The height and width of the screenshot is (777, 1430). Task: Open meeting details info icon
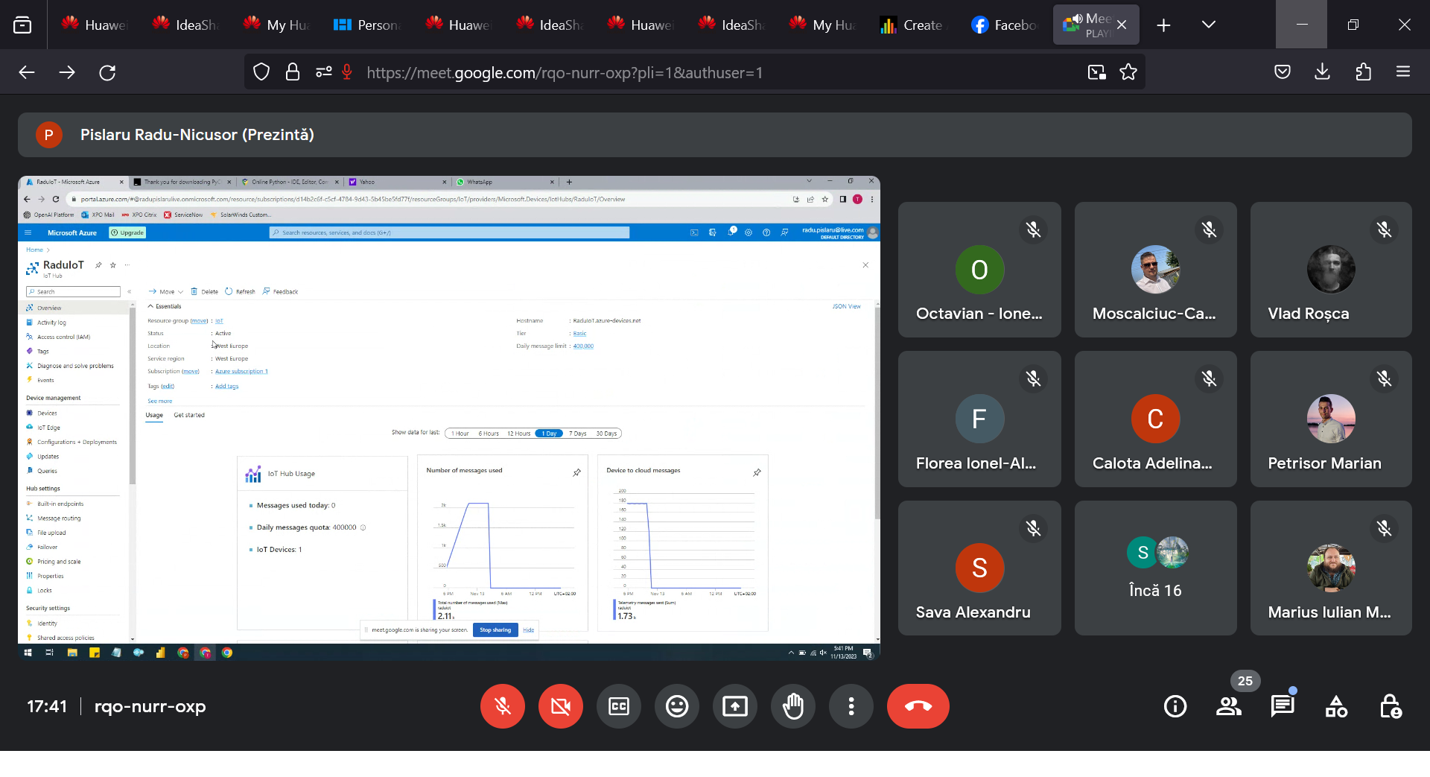pos(1175,706)
